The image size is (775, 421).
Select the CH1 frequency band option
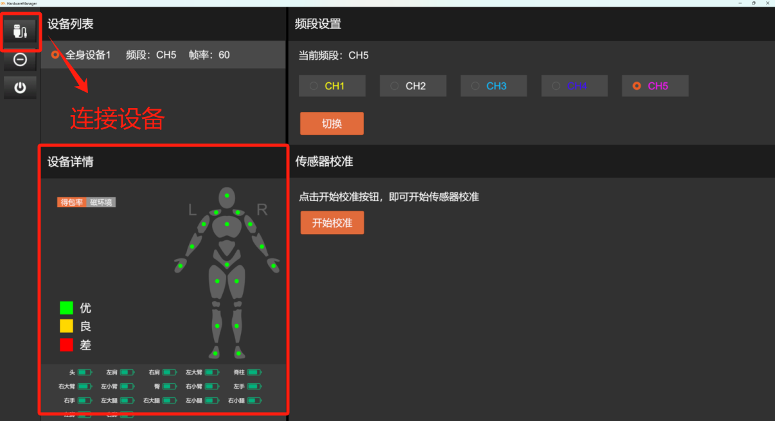pos(332,86)
